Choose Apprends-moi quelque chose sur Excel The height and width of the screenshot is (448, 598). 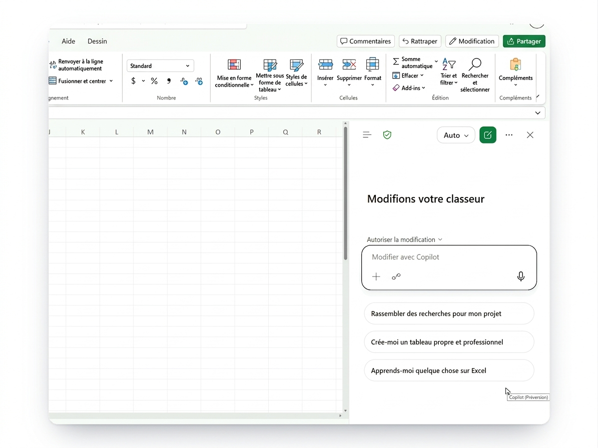449,370
